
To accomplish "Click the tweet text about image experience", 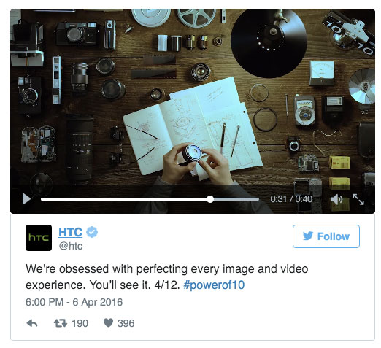I will point(167,277).
